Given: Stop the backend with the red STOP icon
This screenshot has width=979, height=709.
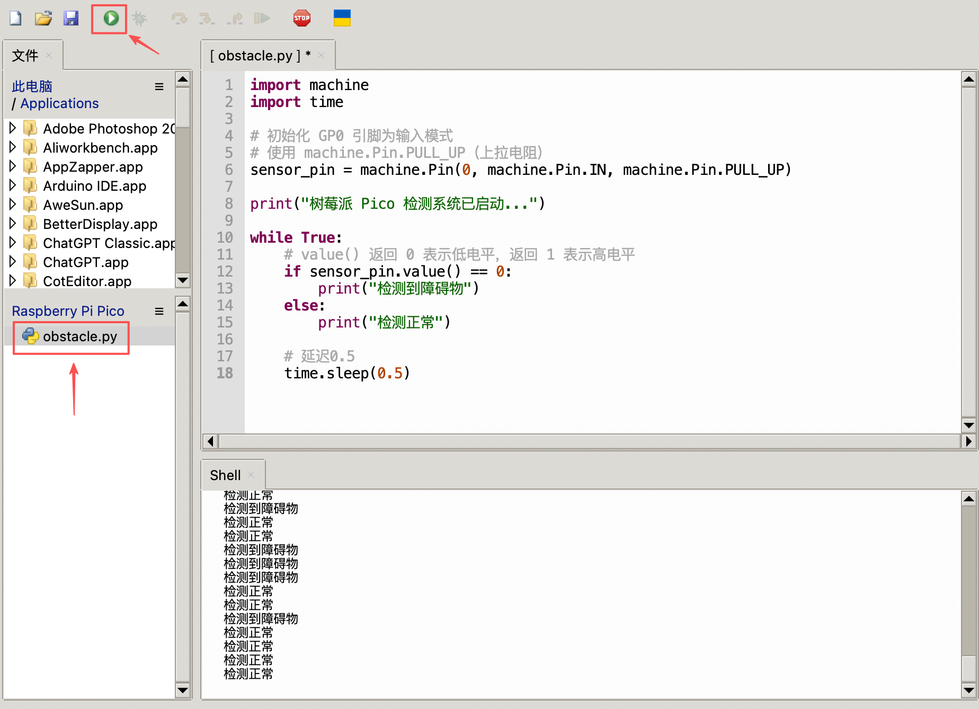Looking at the screenshot, I should (302, 19).
